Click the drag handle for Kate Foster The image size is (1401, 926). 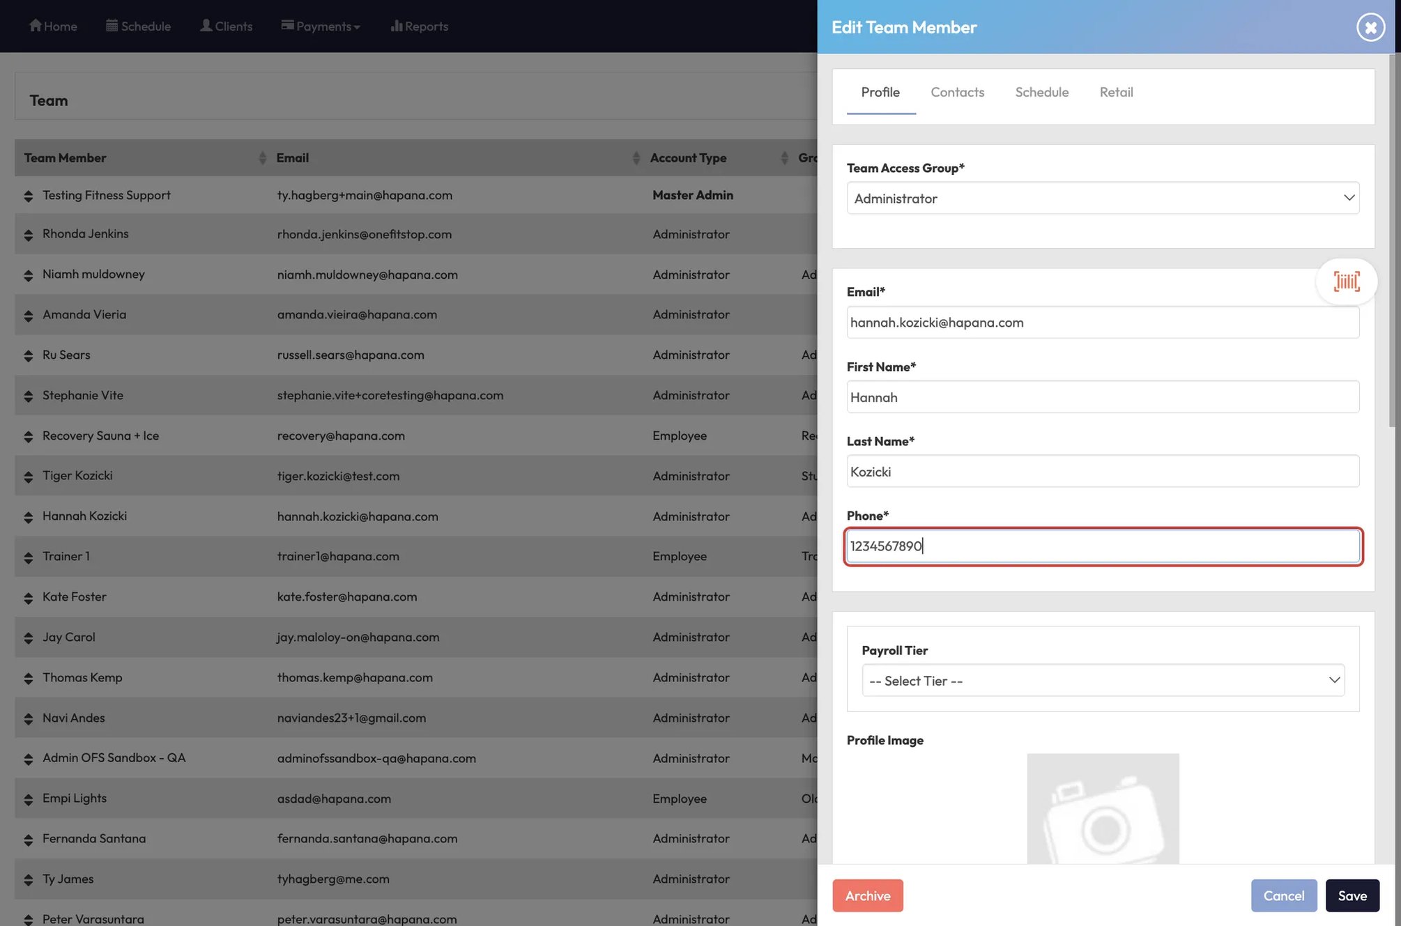(28, 599)
